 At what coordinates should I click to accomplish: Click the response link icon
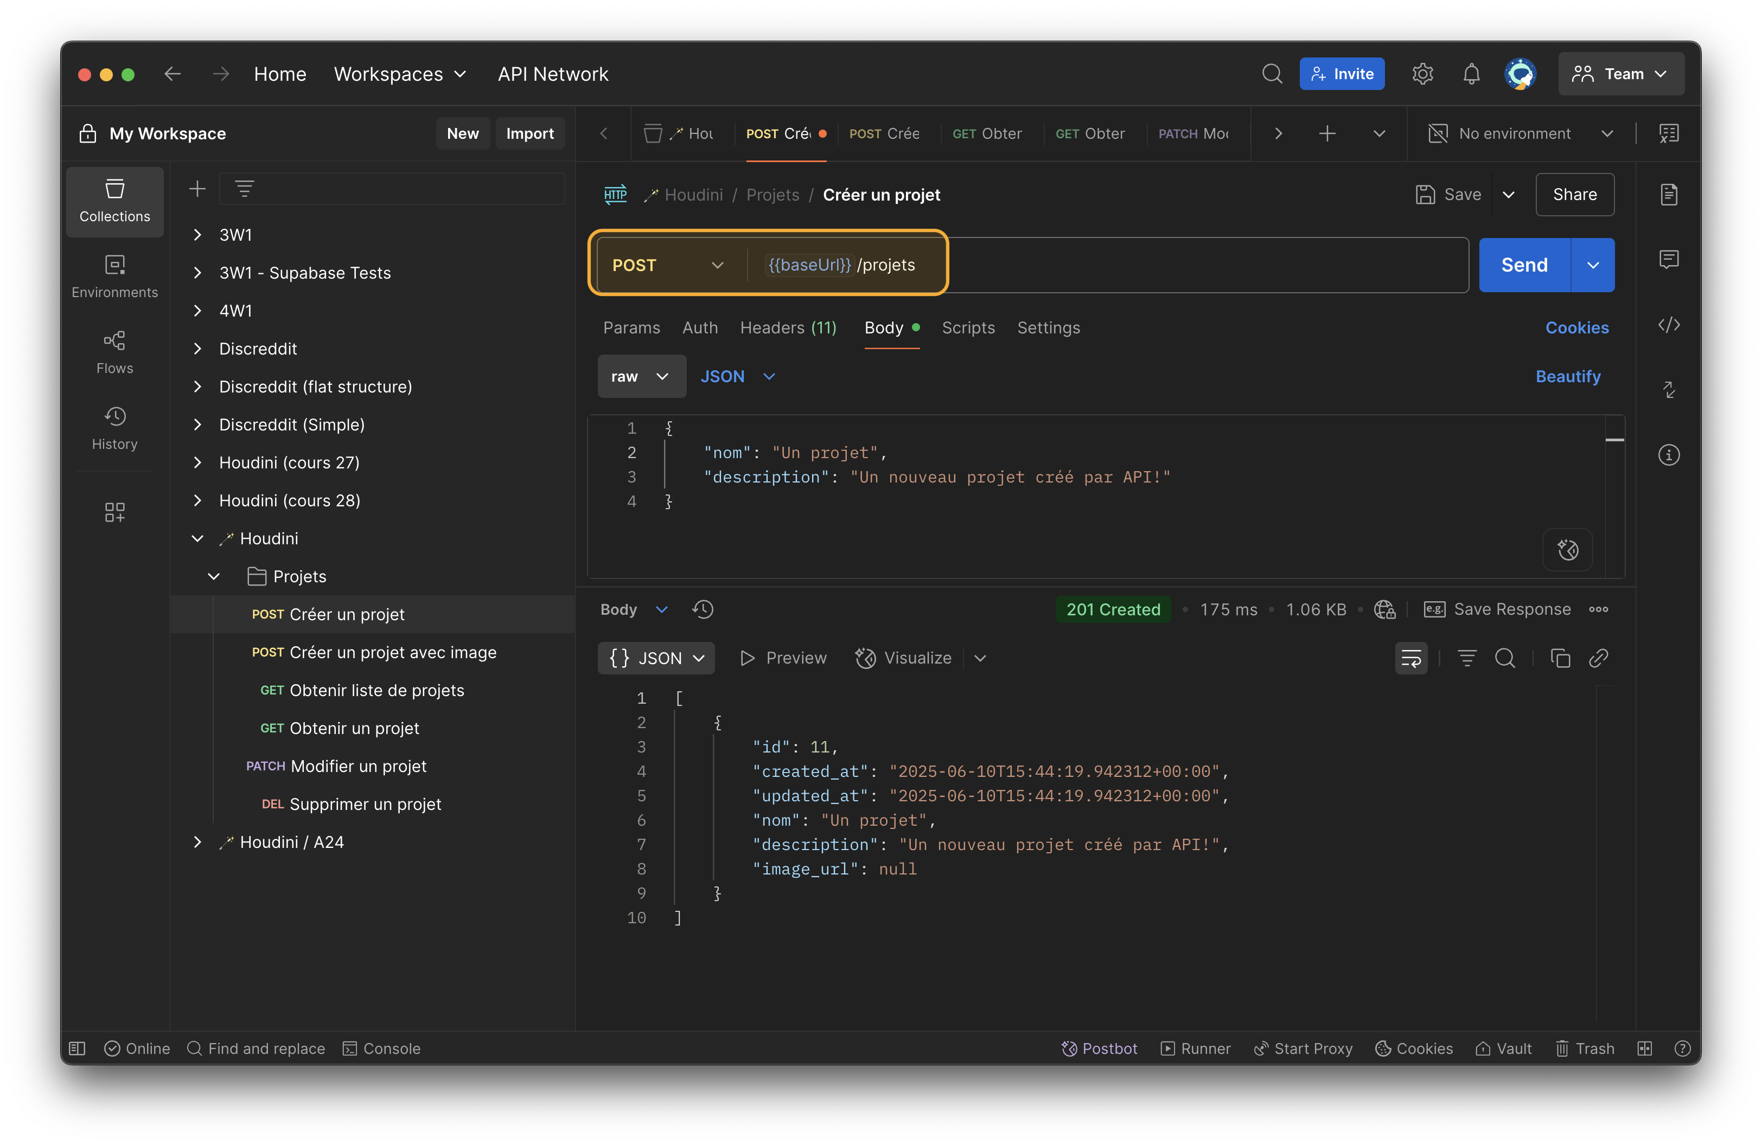click(x=1598, y=658)
